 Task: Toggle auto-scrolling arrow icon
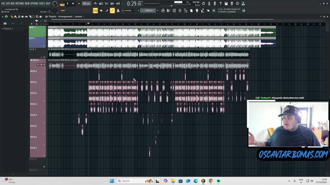[101, 11]
